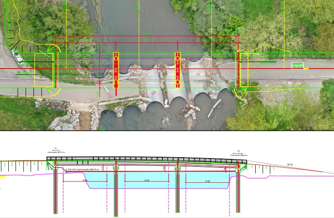Select the right red pier in plan view
The image size is (334, 218).
[178, 70]
